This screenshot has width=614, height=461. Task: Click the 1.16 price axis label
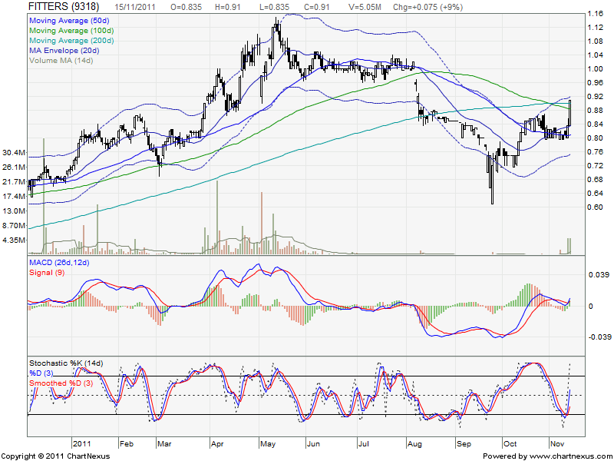pyautogui.click(x=596, y=15)
